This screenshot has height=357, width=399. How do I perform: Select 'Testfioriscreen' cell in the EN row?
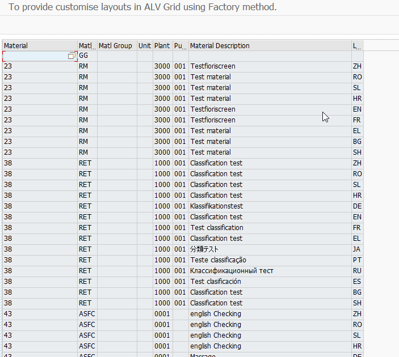pos(270,109)
